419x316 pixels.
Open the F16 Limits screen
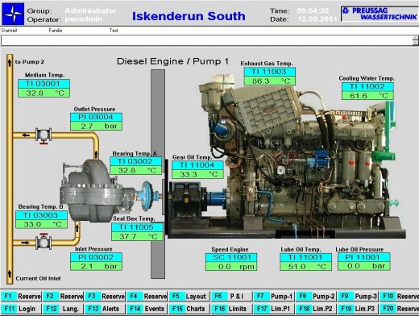click(x=232, y=309)
